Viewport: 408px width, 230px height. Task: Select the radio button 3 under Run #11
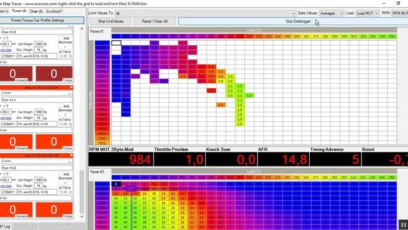tap(4, 106)
